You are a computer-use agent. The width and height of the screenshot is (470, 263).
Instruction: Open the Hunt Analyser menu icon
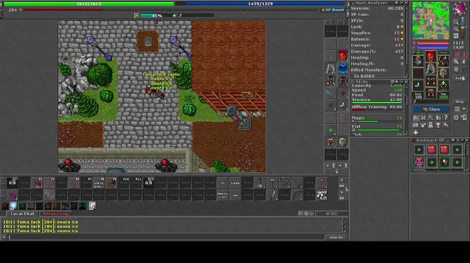[397, 3]
